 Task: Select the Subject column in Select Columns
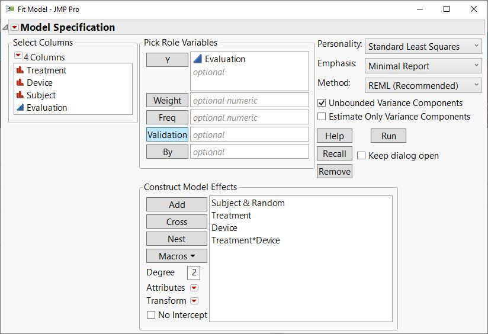pyautogui.click(x=41, y=95)
